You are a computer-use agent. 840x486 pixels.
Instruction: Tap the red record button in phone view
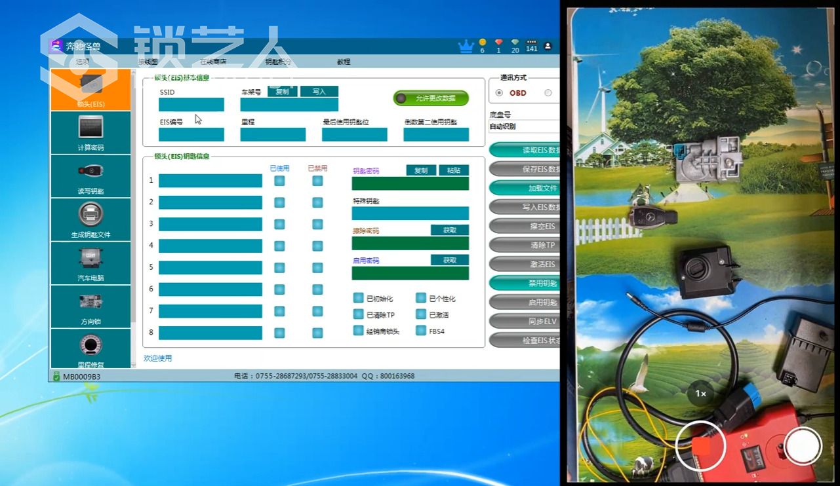coord(701,446)
